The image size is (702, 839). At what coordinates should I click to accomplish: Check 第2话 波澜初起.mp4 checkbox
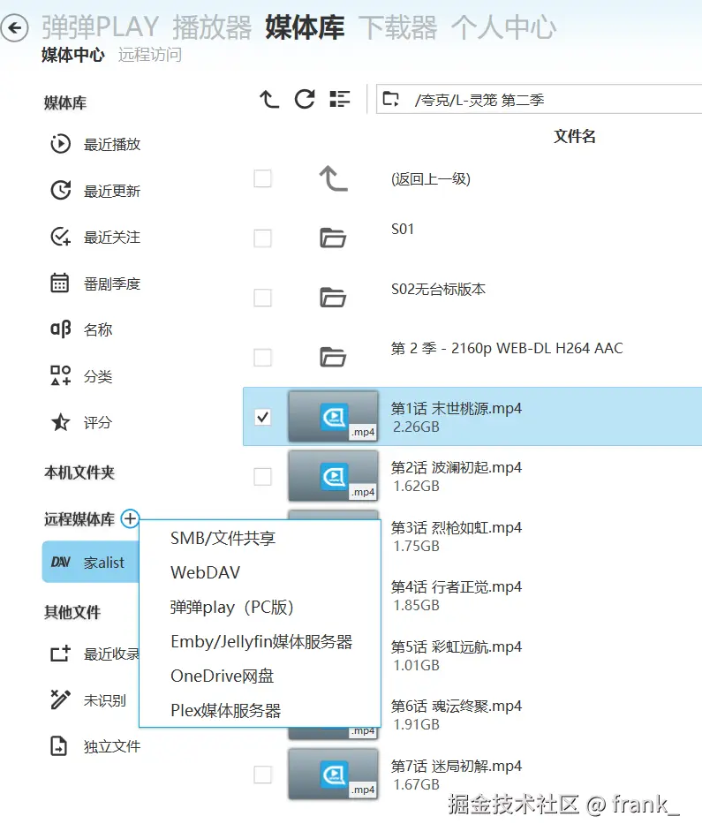pyautogui.click(x=263, y=476)
